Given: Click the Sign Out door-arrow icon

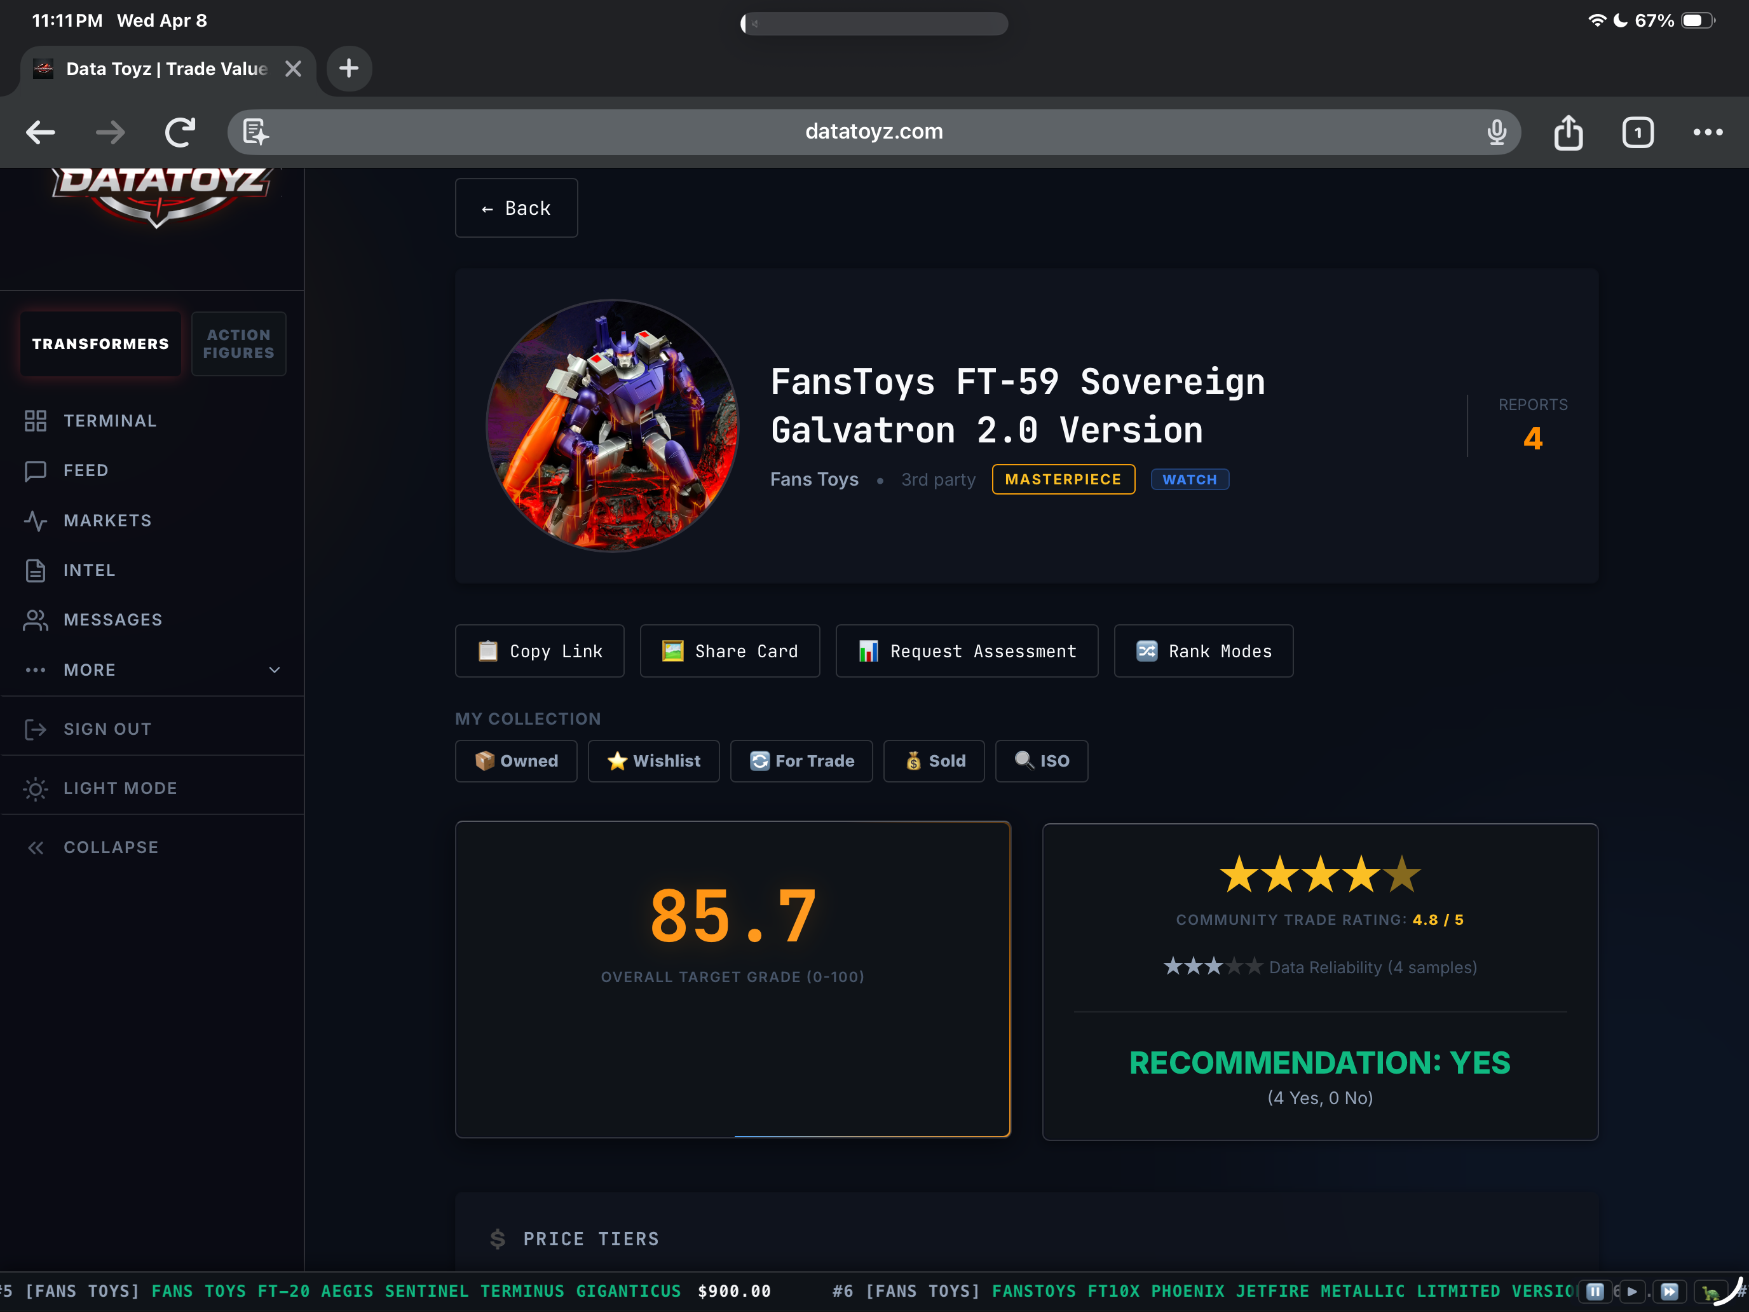Looking at the screenshot, I should [35, 729].
